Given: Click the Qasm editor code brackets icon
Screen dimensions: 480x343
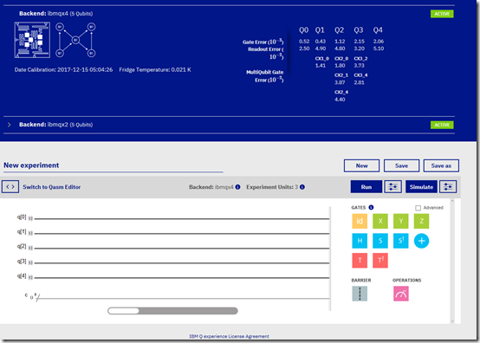Looking at the screenshot, I should pos(10,186).
